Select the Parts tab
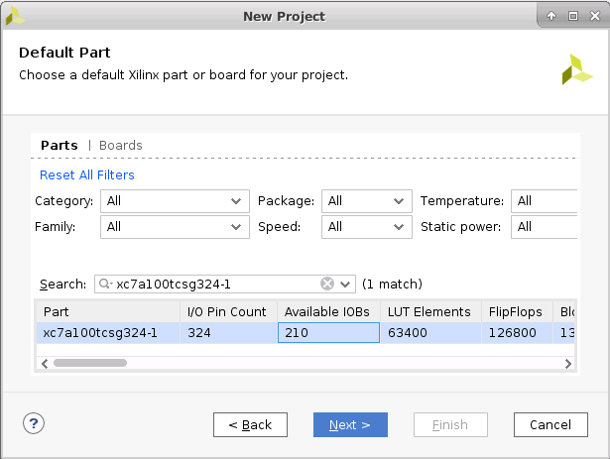Image resolution: width=610 pixels, height=459 pixels. [x=59, y=146]
